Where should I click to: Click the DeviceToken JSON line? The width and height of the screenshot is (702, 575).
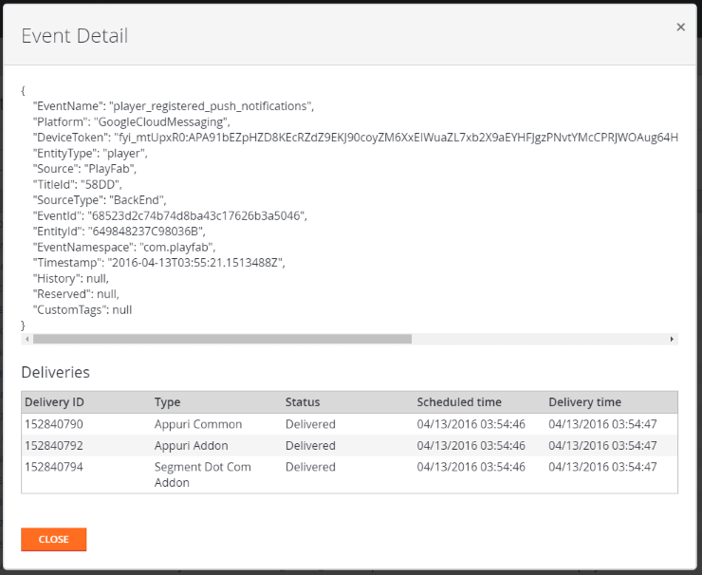356,138
